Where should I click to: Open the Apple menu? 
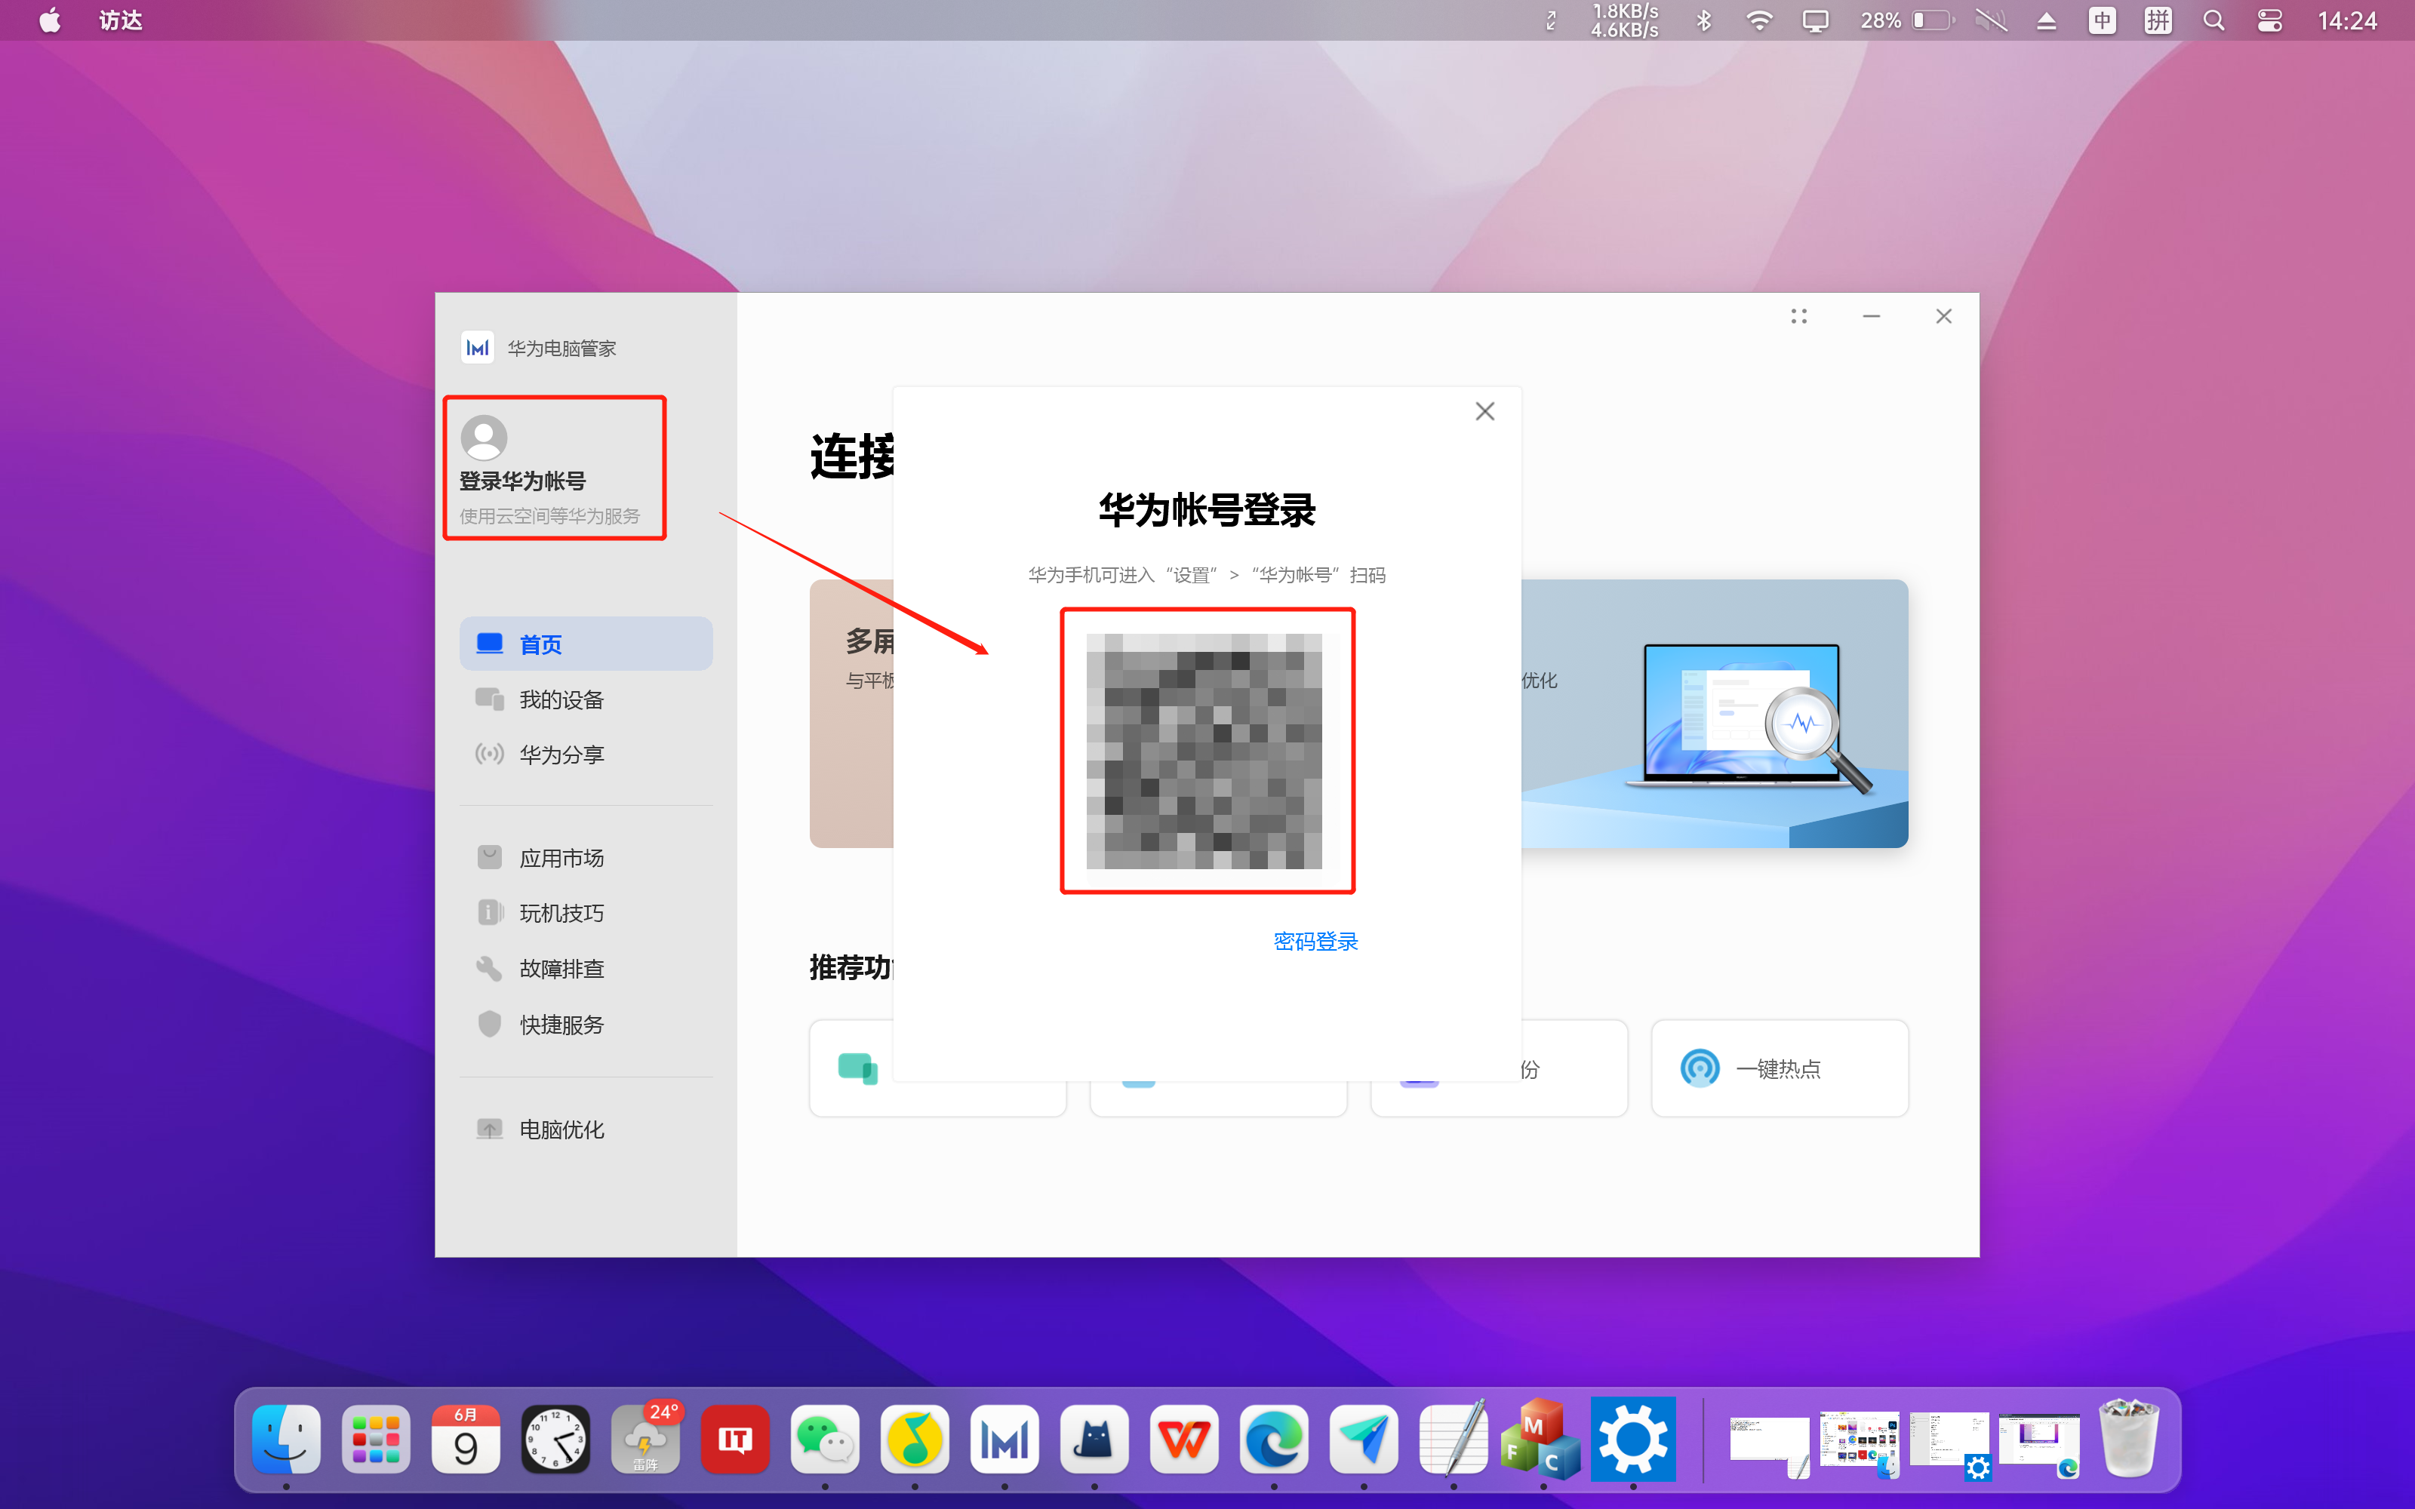[49, 20]
